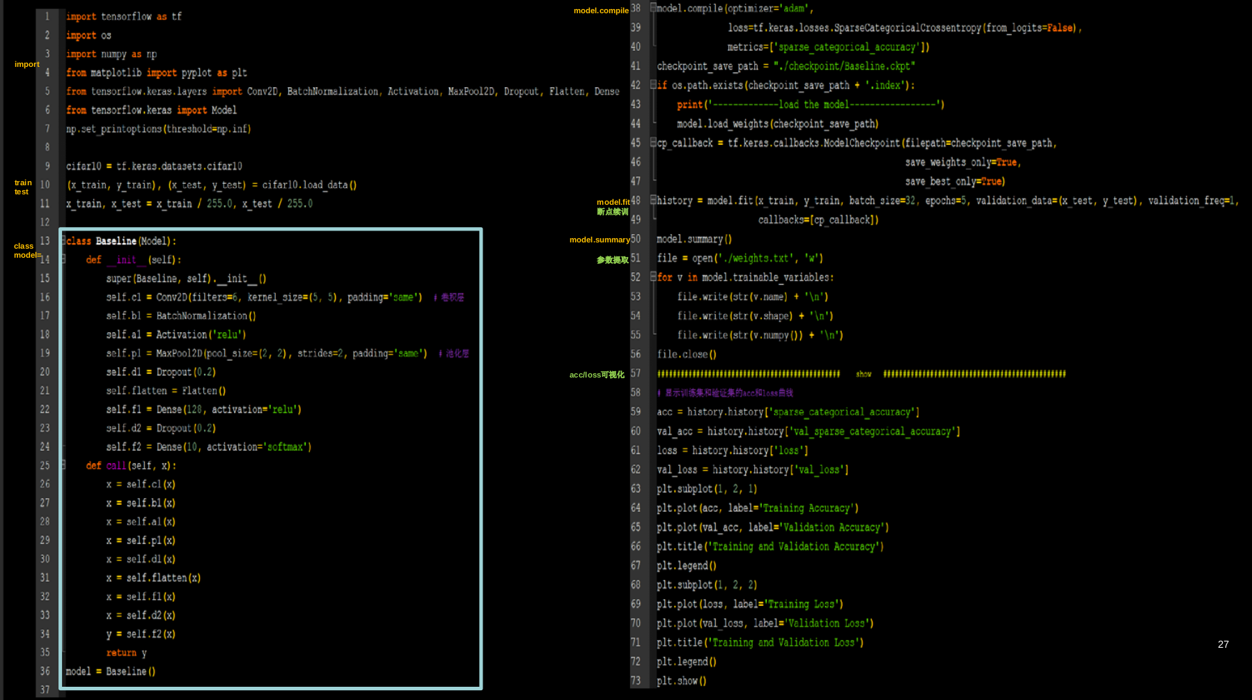Viewport: 1252px width, 700px height.
Task: Click the plt.plot(acc, 'Training Accuracy') line
Action: click(758, 508)
